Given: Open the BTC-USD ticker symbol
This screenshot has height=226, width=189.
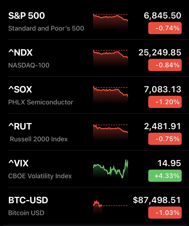Looking at the screenshot, I should click(x=28, y=200).
